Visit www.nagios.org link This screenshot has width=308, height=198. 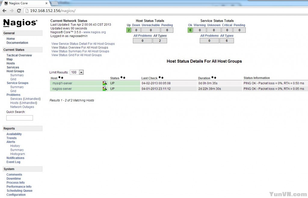click(x=94, y=32)
